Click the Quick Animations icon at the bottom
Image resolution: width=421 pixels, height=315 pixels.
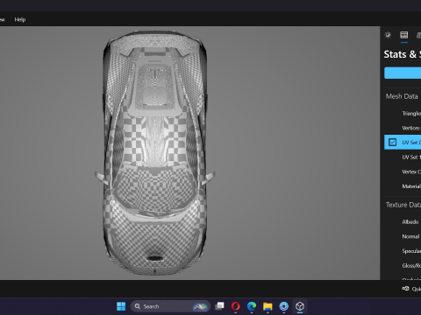(x=405, y=289)
